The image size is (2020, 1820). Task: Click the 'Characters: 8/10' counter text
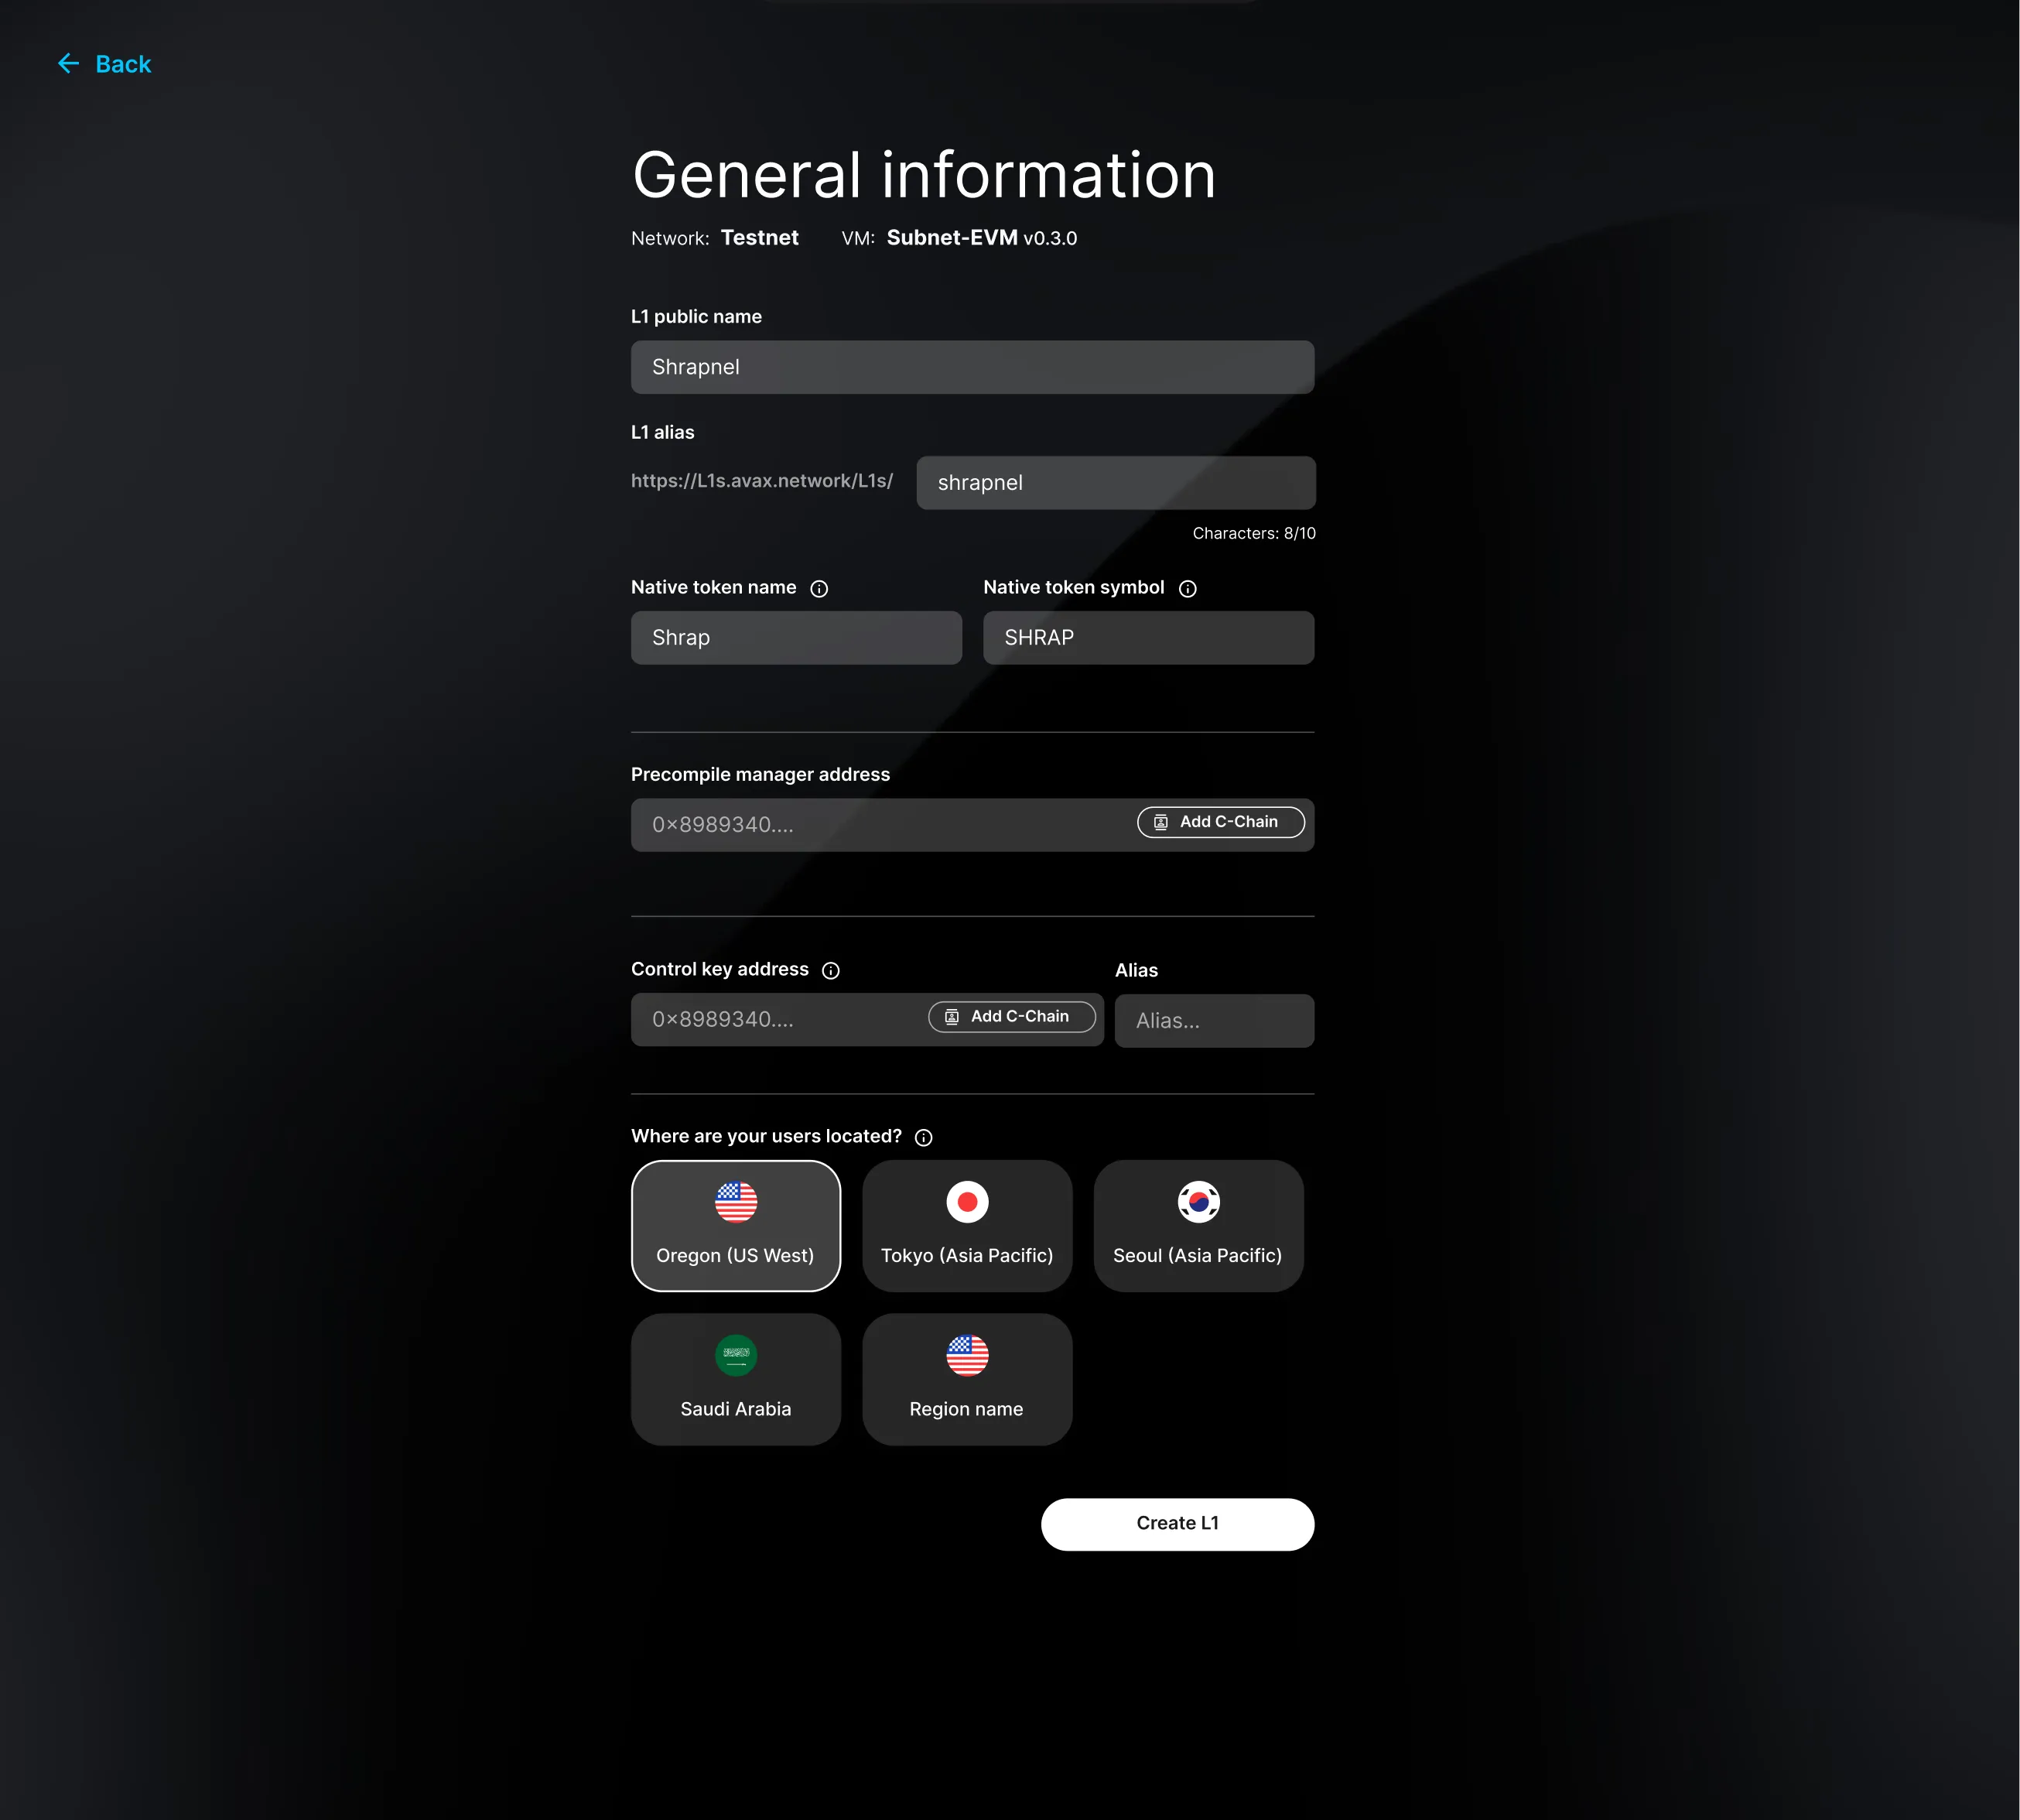point(1254,534)
